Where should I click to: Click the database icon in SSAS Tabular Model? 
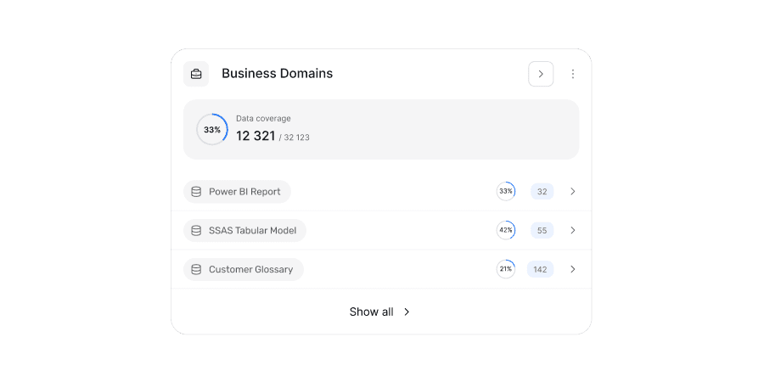tap(196, 231)
